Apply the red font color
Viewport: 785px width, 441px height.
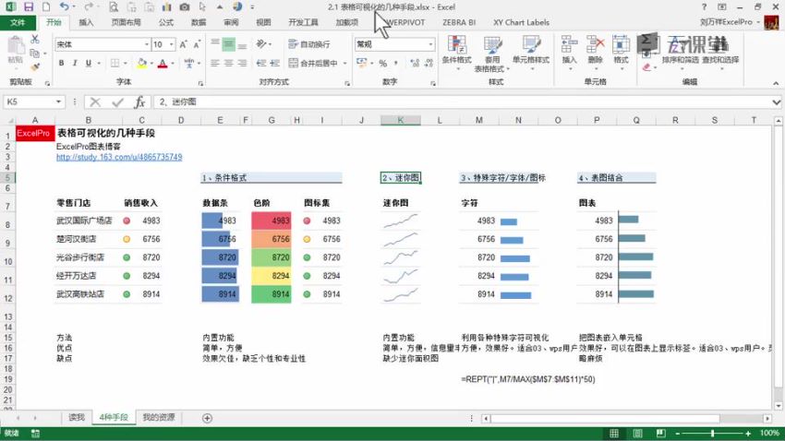click(x=163, y=63)
